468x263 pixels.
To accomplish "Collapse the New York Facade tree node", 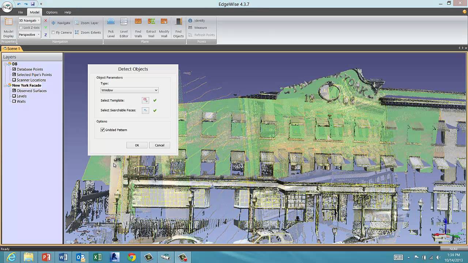I will point(6,85).
